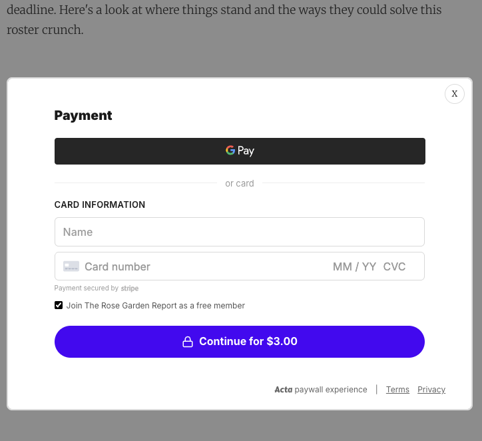Select the CVC field
Image resolution: width=482 pixels, height=441 pixels.
tap(394, 266)
